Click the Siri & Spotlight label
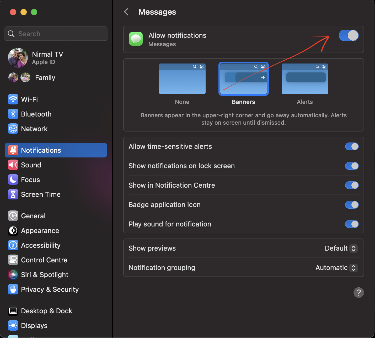Image resolution: width=375 pixels, height=338 pixels. point(45,274)
